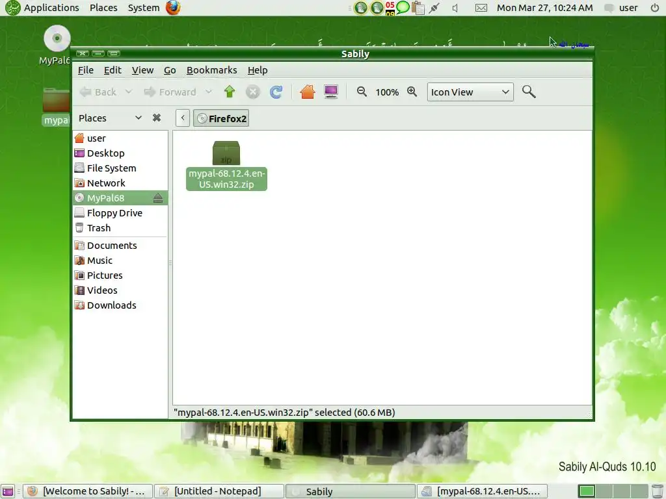Open the mail indicator in the top panel
The image size is (666, 499).
coord(481,8)
